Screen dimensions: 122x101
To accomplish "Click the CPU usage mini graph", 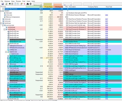I will 38,4.
